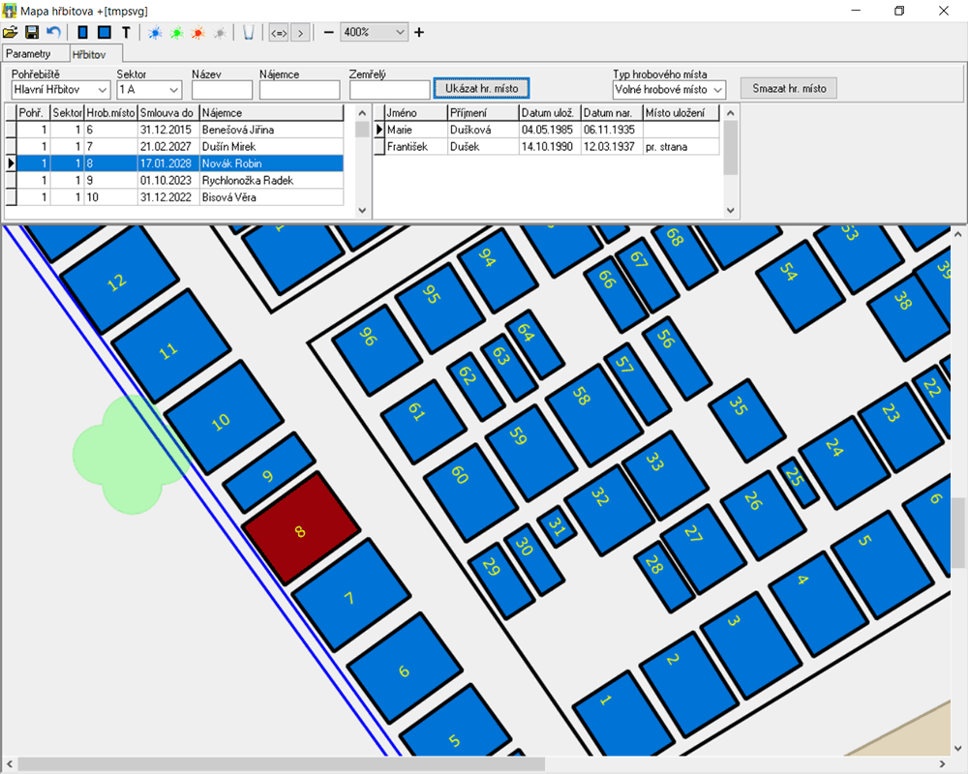Click the blue undo arrow icon
The height and width of the screenshot is (774, 968).
pyautogui.click(x=53, y=32)
